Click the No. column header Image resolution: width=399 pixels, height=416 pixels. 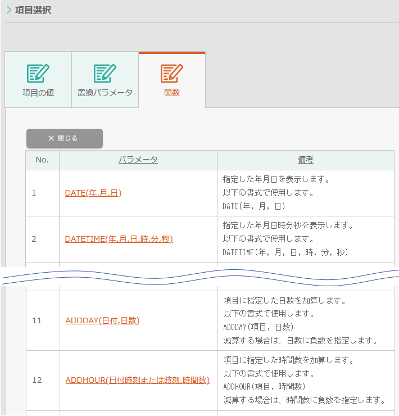pyautogui.click(x=42, y=160)
